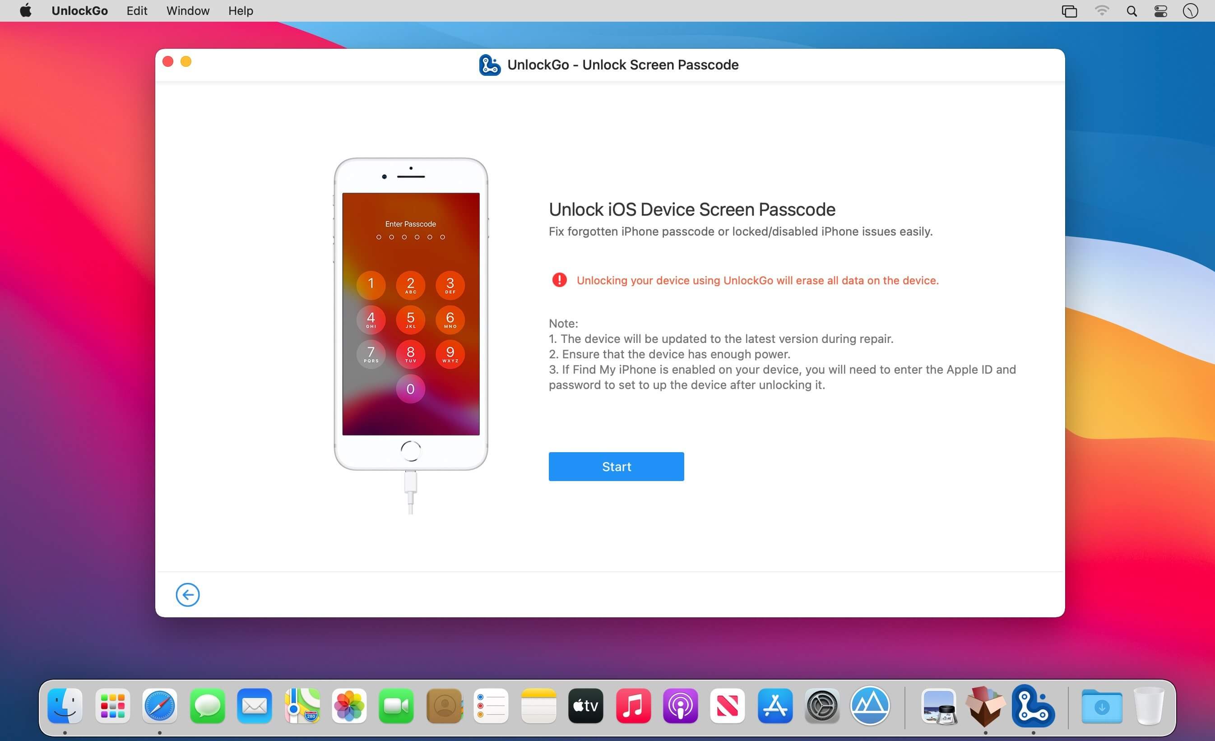1215x741 pixels.
Task: Click the red warning exclamation icon
Action: pyautogui.click(x=559, y=280)
